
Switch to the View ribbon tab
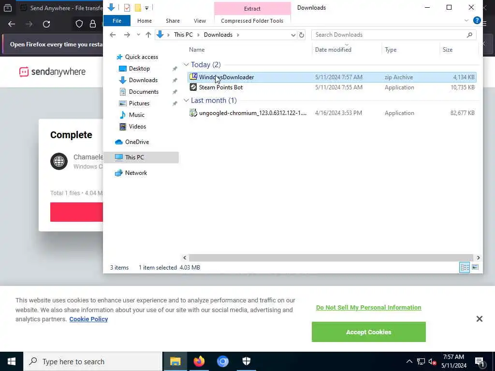coord(200,21)
